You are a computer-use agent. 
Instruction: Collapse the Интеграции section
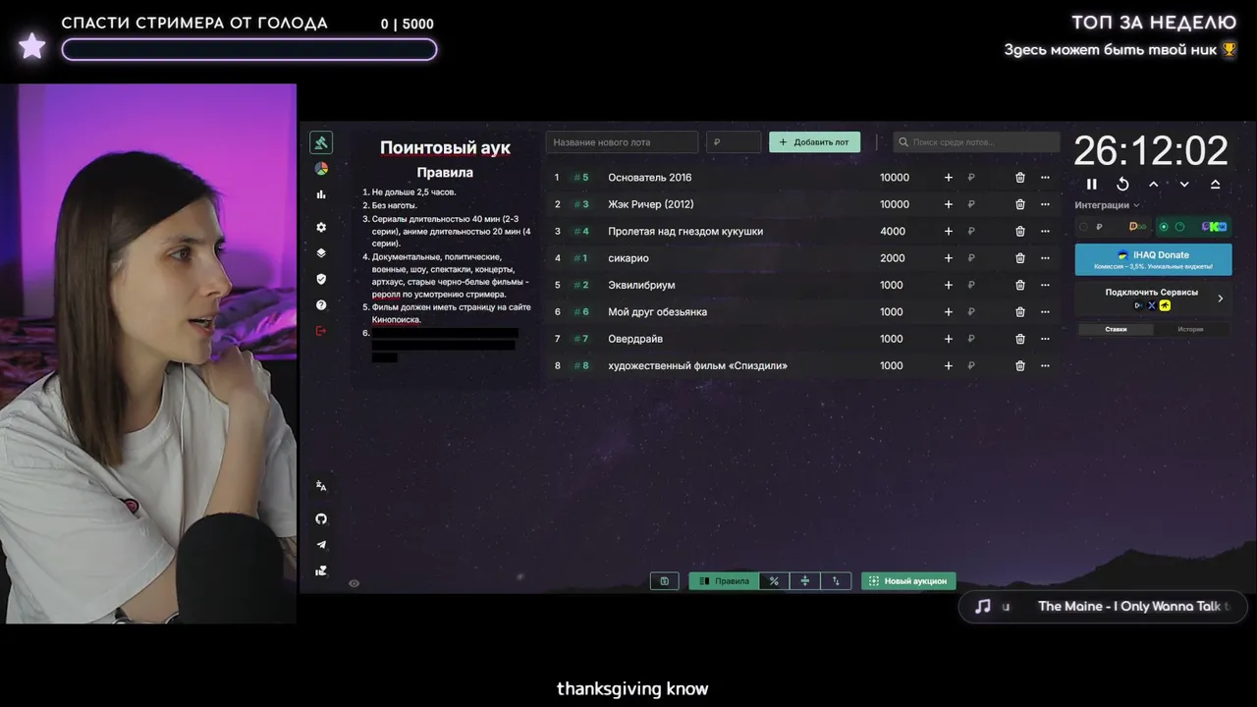pyautogui.click(x=1107, y=205)
